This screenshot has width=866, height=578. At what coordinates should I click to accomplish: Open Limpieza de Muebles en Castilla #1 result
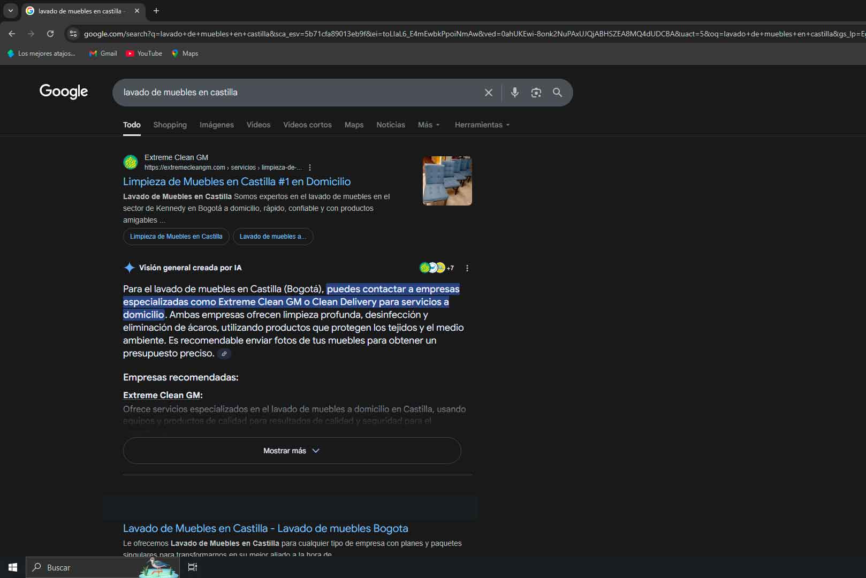237,181
